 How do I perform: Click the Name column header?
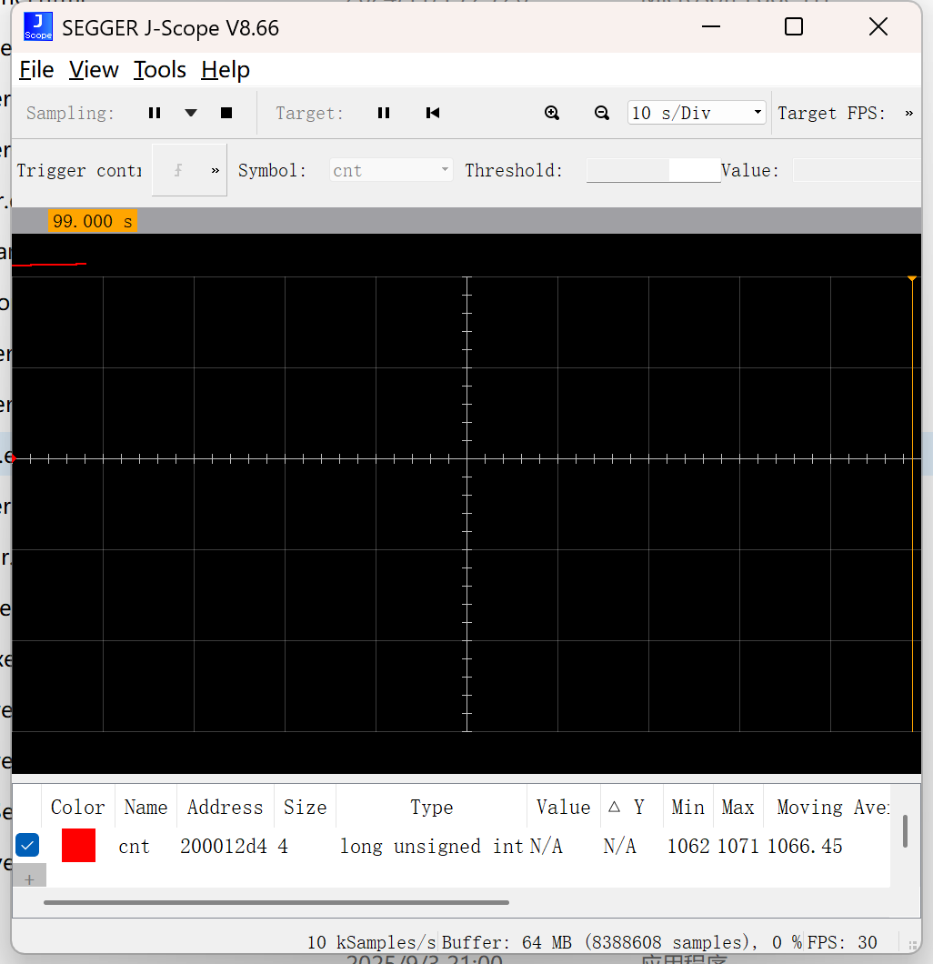pyautogui.click(x=145, y=808)
